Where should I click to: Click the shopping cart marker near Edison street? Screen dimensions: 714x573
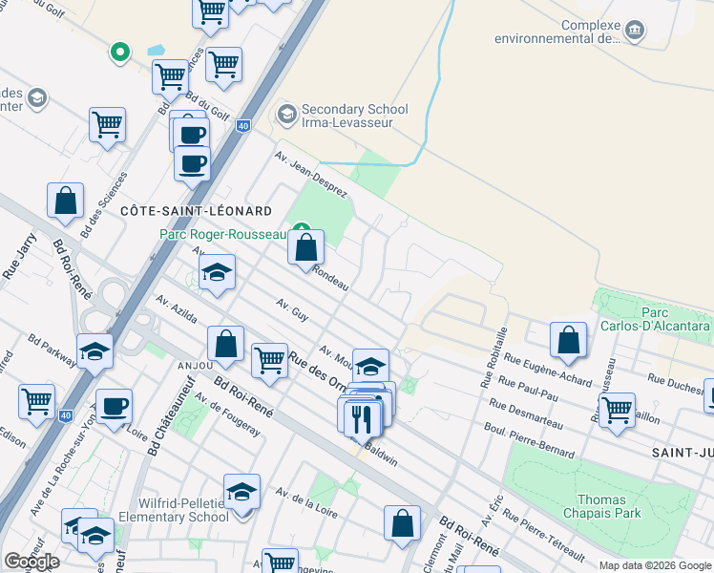click(x=37, y=403)
